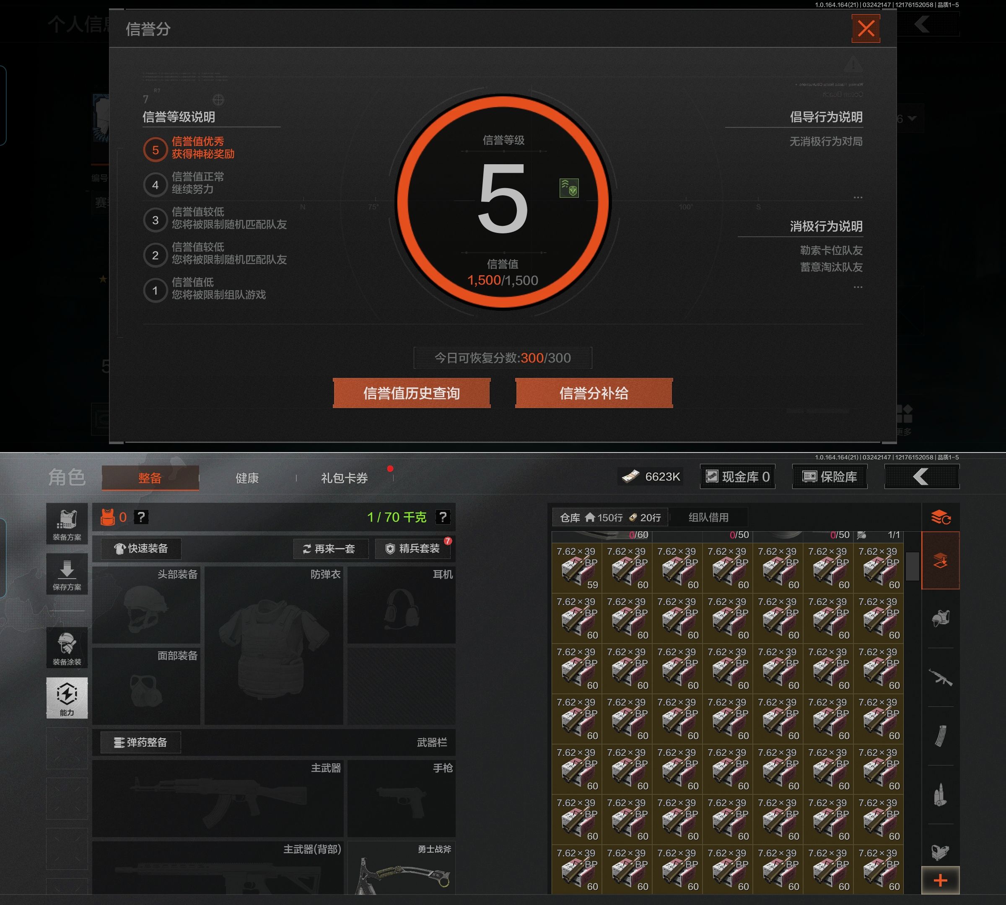Expand the 倡导行为说明 ellipsis for more
This screenshot has height=905, width=1006.
click(x=858, y=197)
